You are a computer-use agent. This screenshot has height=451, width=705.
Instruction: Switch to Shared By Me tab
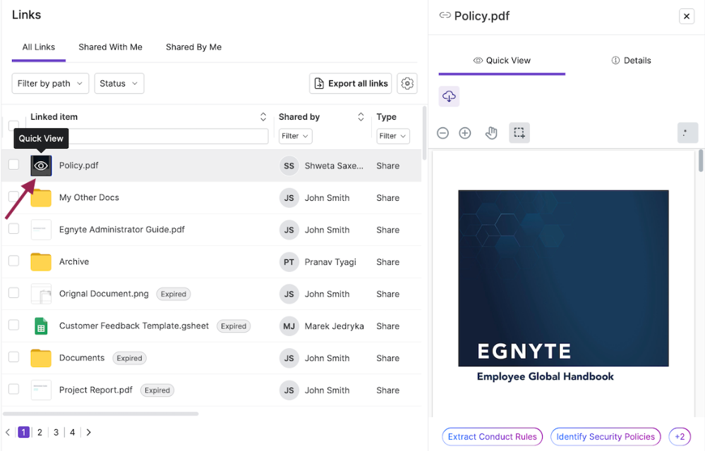[194, 47]
